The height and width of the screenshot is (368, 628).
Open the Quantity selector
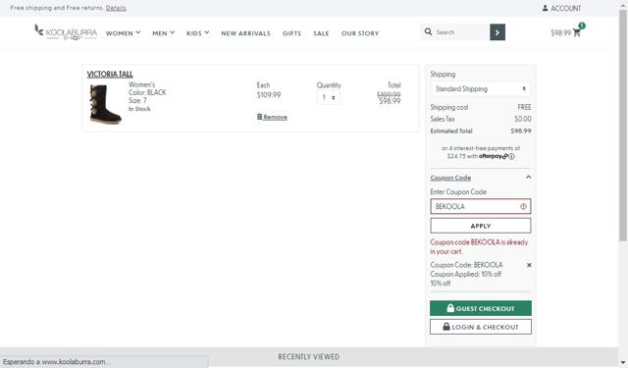click(329, 98)
